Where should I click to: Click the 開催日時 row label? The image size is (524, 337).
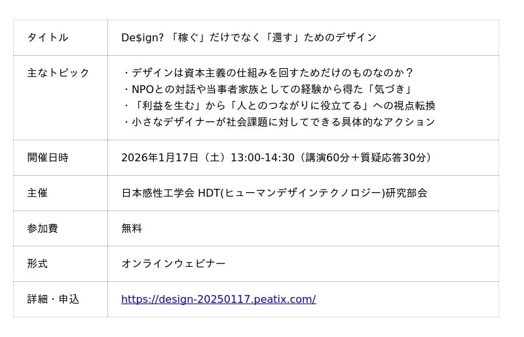(x=47, y=157)
